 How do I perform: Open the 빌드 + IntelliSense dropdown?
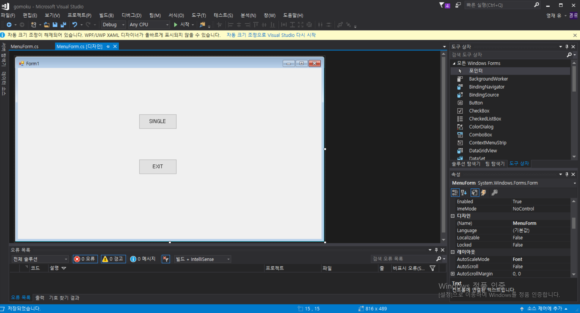(x=203, y=259)
